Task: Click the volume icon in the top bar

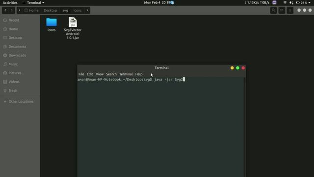Action: point(291,2)
